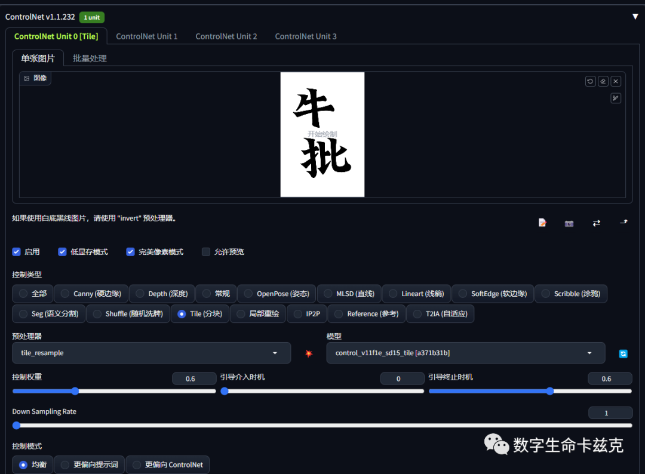Screen dimensions: 645x474
Task: Select the Lineart (线稿) control type
Action: (417, 294)
